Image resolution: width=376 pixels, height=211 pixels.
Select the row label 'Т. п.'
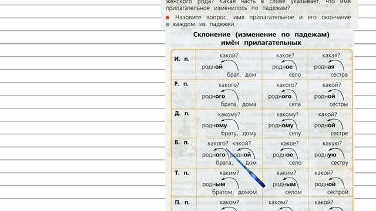tap(182, 173)
